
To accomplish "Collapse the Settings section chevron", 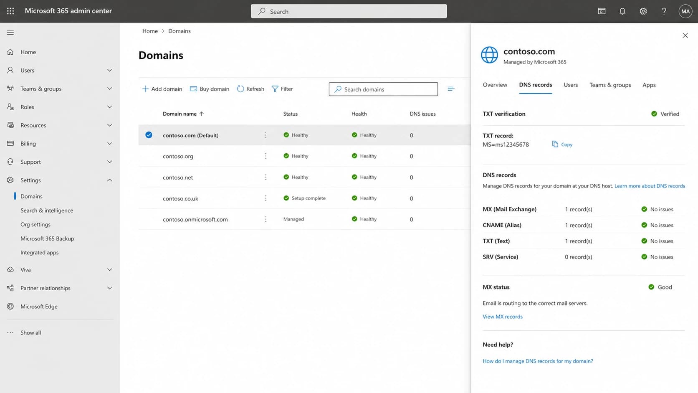I will coord(110,180).
